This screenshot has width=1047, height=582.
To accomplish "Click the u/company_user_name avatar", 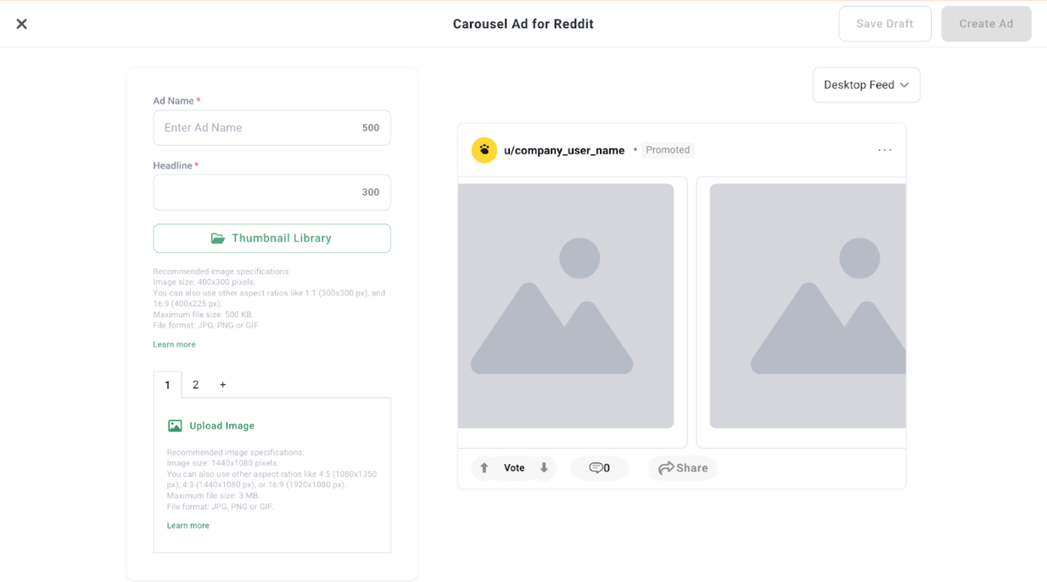I will (x=484, y=149).
